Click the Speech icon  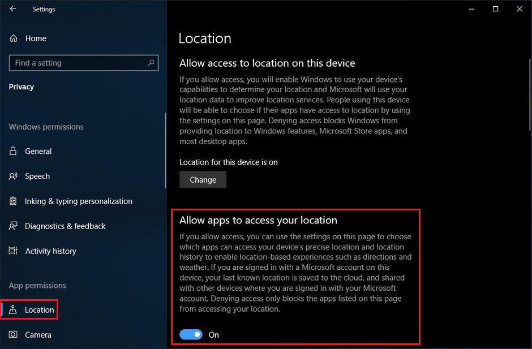pos(13,176)
